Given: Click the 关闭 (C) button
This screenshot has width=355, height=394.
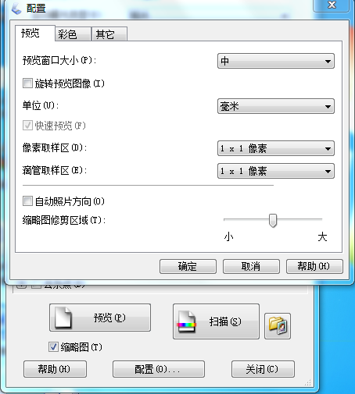Looking at the screenshot, I should click(263, 369).
